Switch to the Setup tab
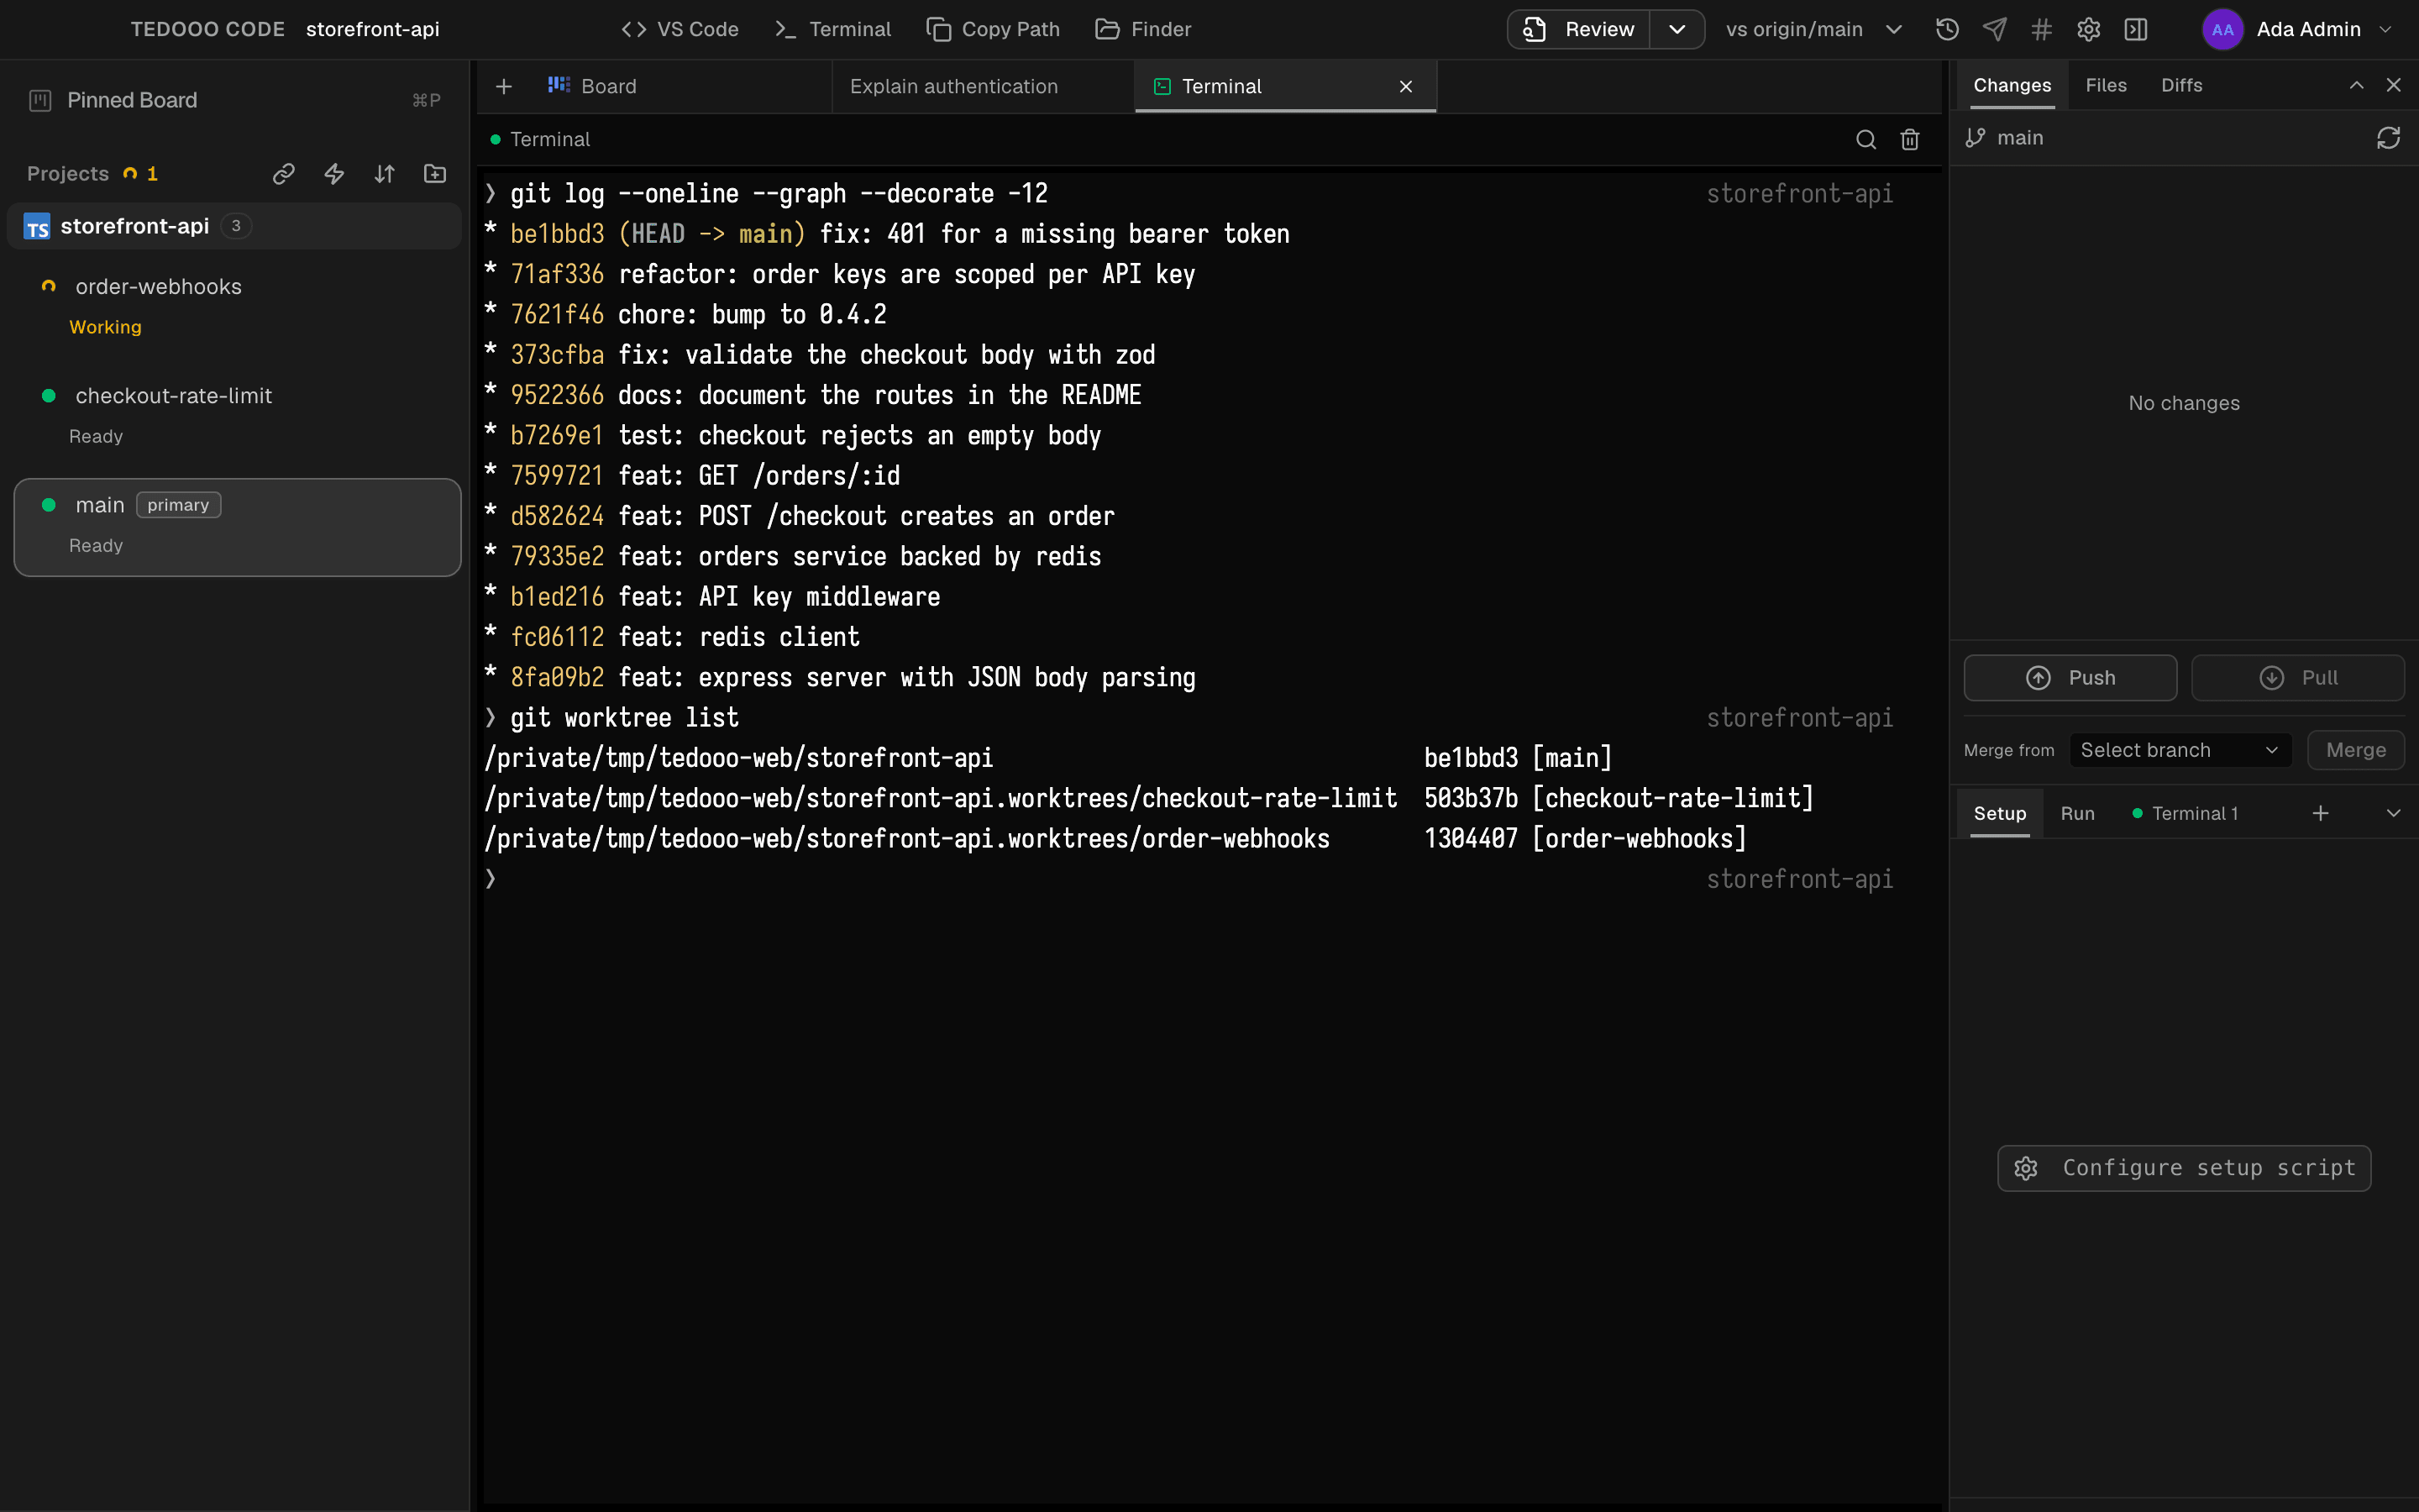This screenshot has height=1512, width=2419. pyautogui.click(x=1999, y=814)
